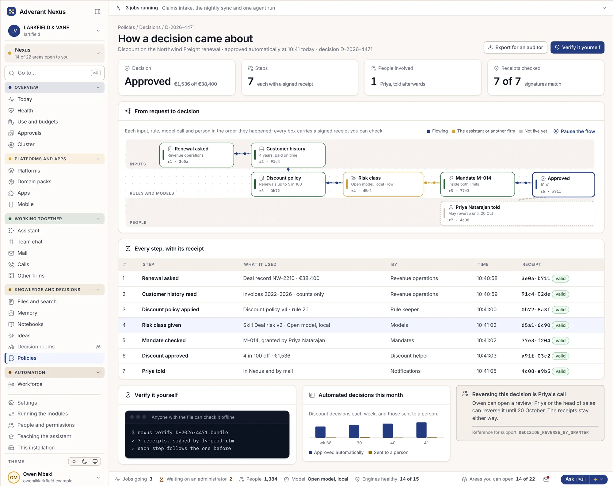Open the Renewal asked flow node
The image size is (613, 486).
(x=196, y=155)
